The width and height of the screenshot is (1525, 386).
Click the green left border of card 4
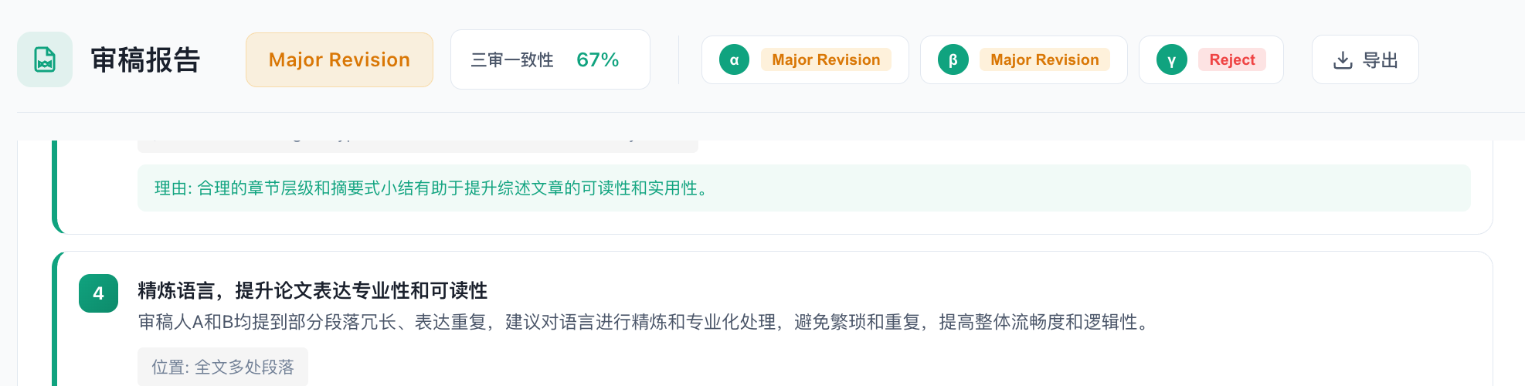55,324
